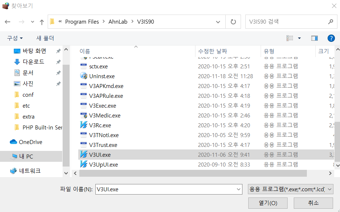The height and width of the screenshot is (212, 340).
Task: Sort by 수정한 날짜 column header
Action: (213, 51)
